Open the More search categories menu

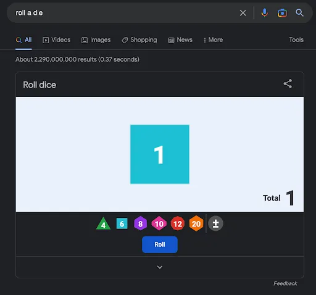[213, 39]
